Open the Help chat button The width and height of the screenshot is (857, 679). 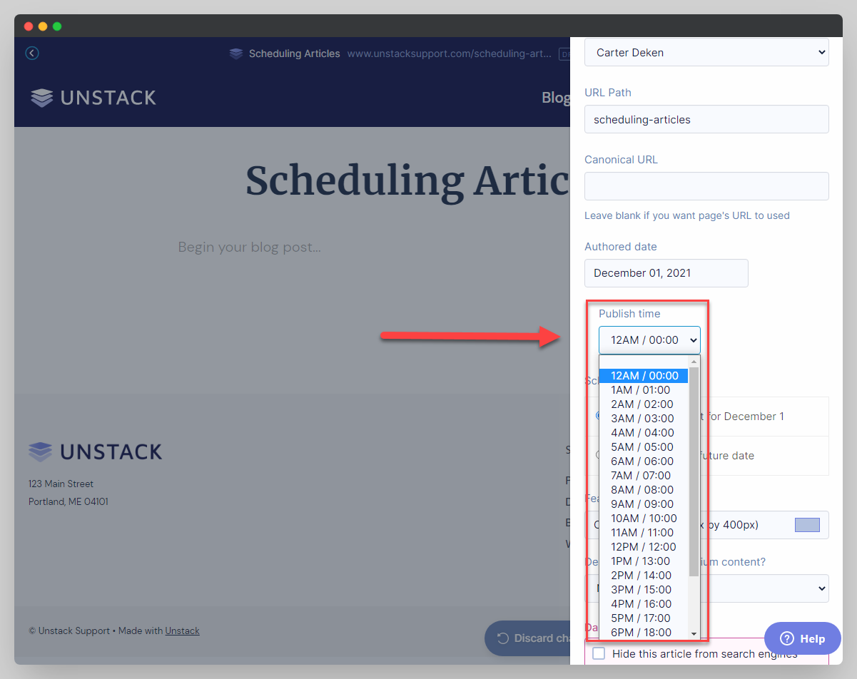pos(803,638)
